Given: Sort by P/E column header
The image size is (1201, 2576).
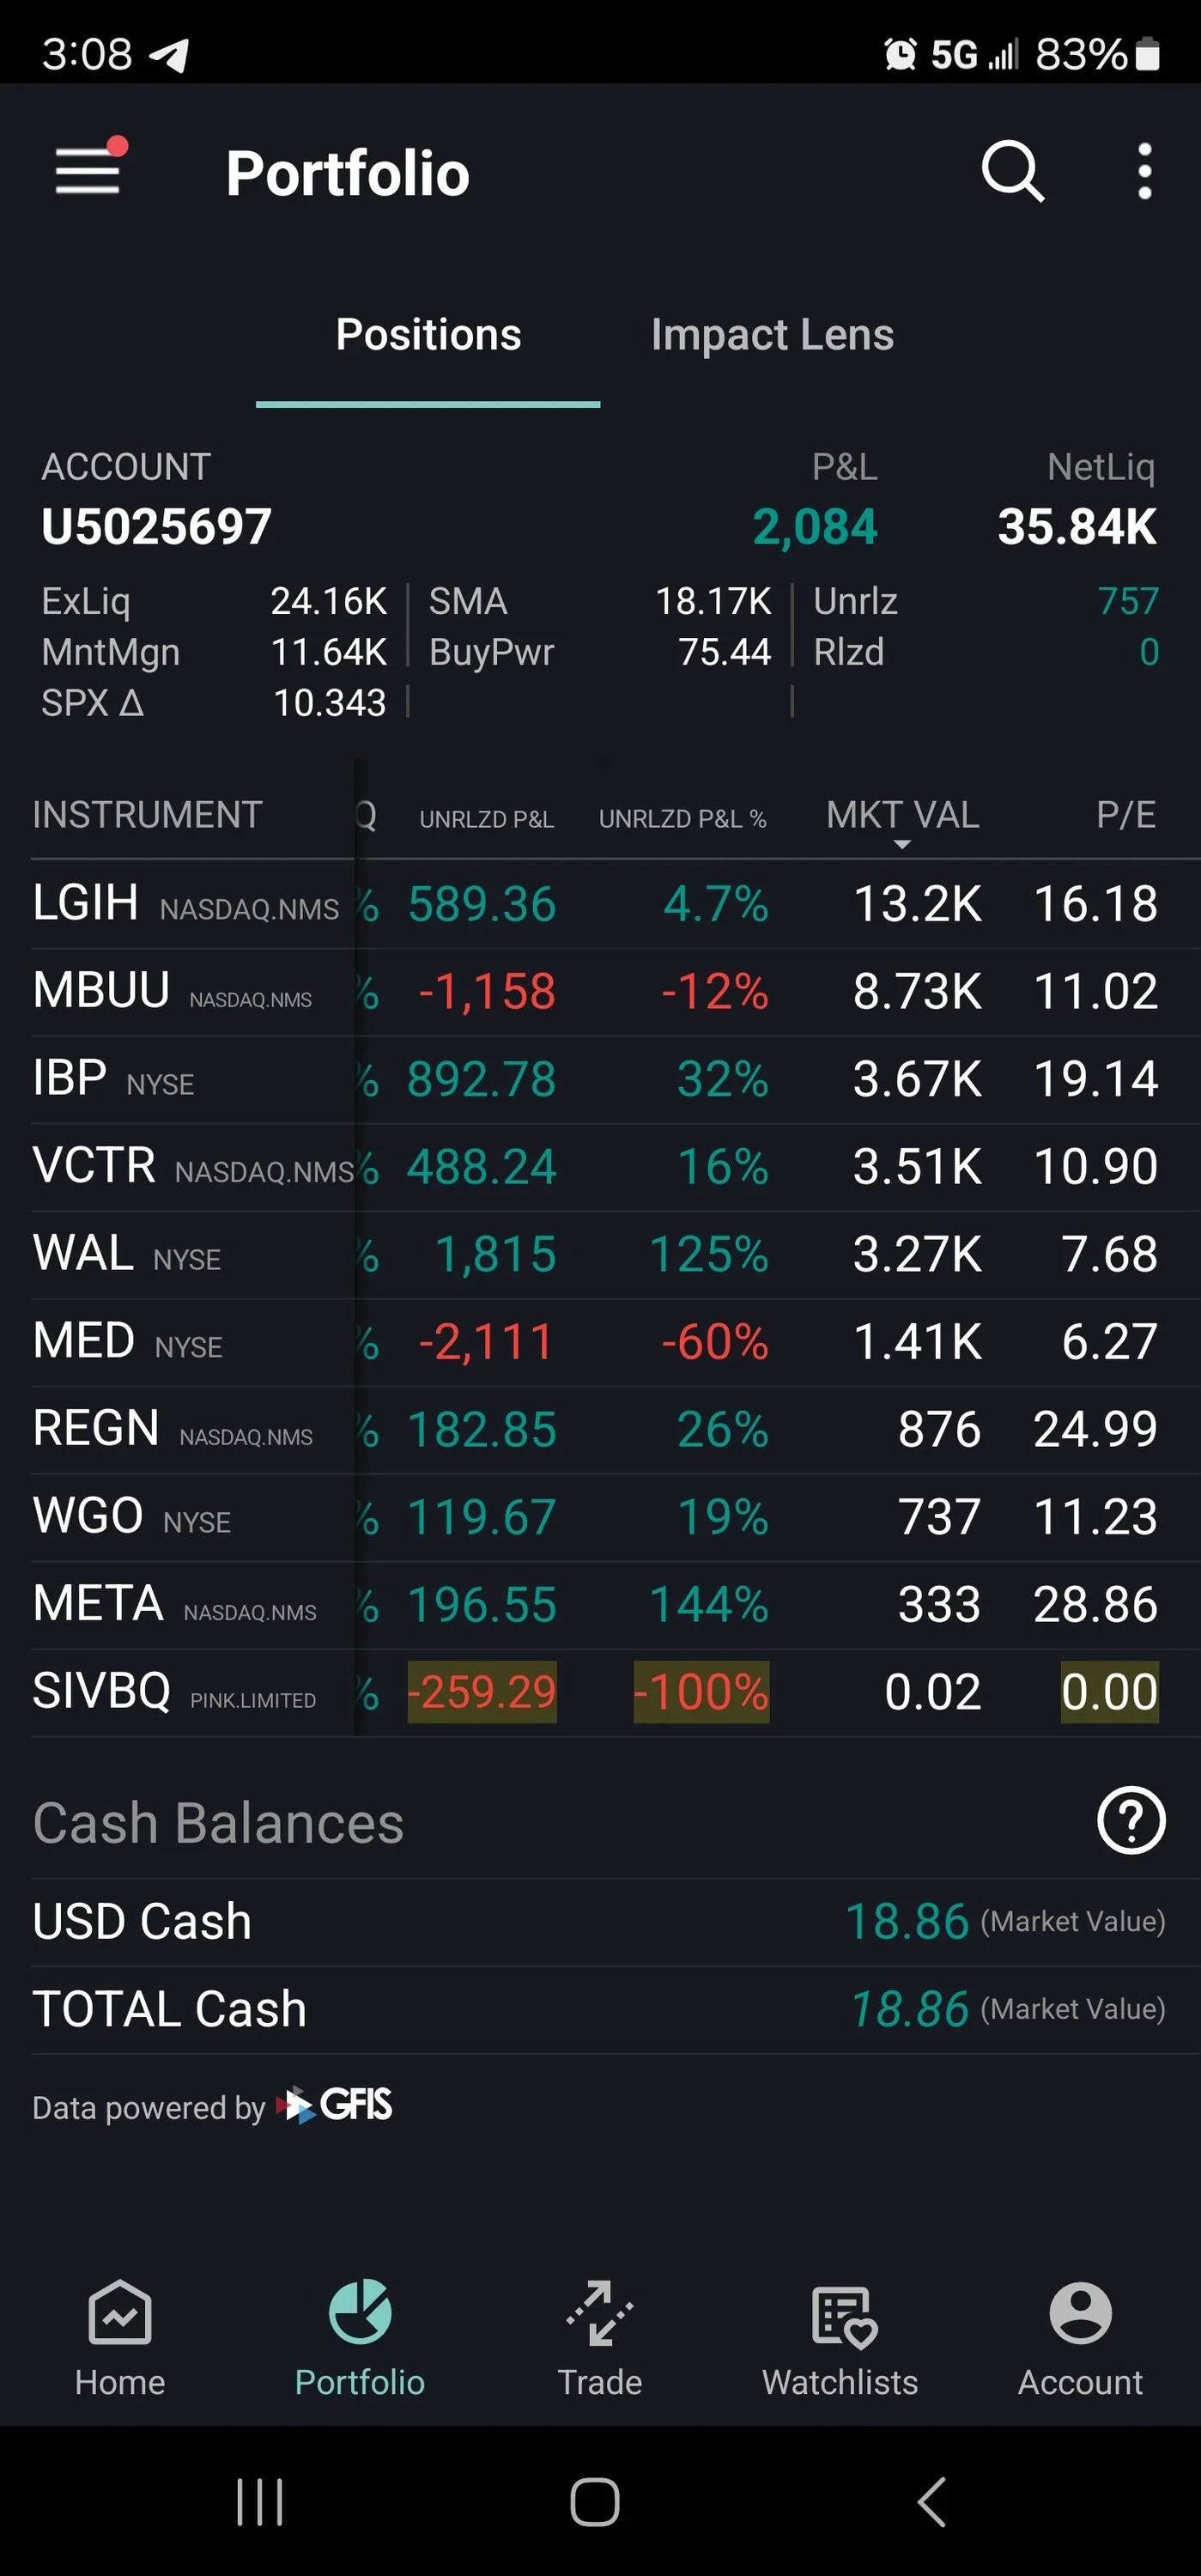Looking at the screenshot, I should tap(1126, 815).
